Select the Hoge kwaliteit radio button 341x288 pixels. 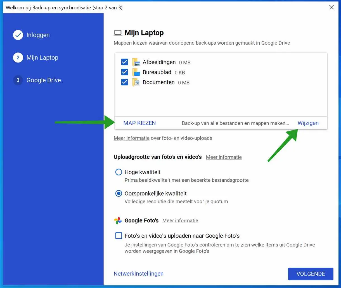pos(119,172)
